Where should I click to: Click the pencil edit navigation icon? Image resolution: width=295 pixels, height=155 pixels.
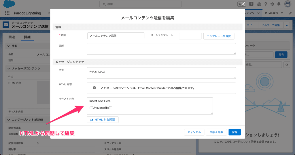click(x=290, y=13)
